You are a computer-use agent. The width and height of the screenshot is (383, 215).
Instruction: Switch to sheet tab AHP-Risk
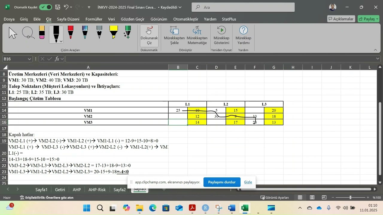(x=97, y=190)
